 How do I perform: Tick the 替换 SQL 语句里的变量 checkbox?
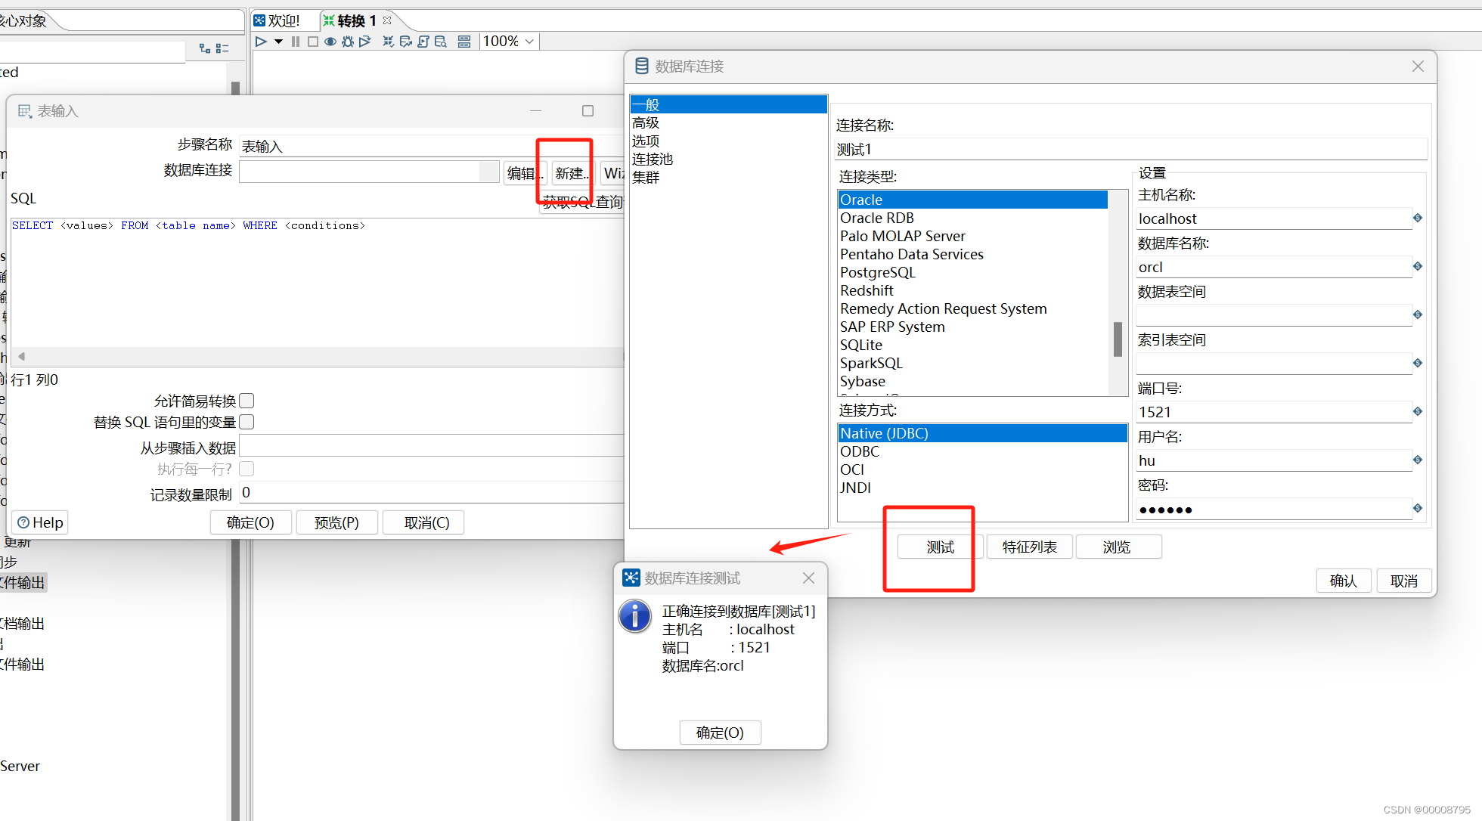coord(246,422)
